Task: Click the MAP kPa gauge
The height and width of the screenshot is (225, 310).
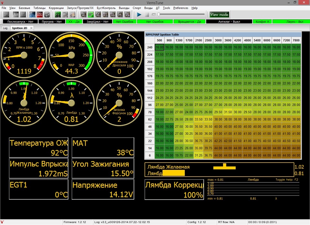Action: (x=71, y=55)
